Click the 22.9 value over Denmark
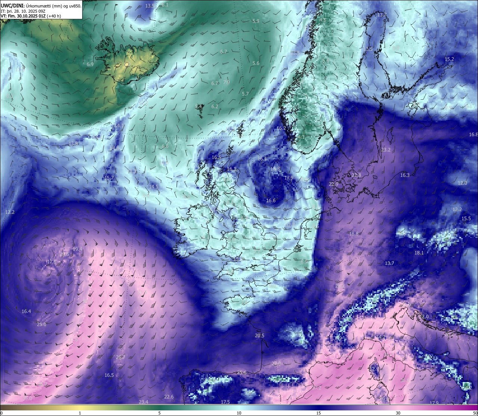The width and height of the screenshot is (478, 416). pos(333,184)
